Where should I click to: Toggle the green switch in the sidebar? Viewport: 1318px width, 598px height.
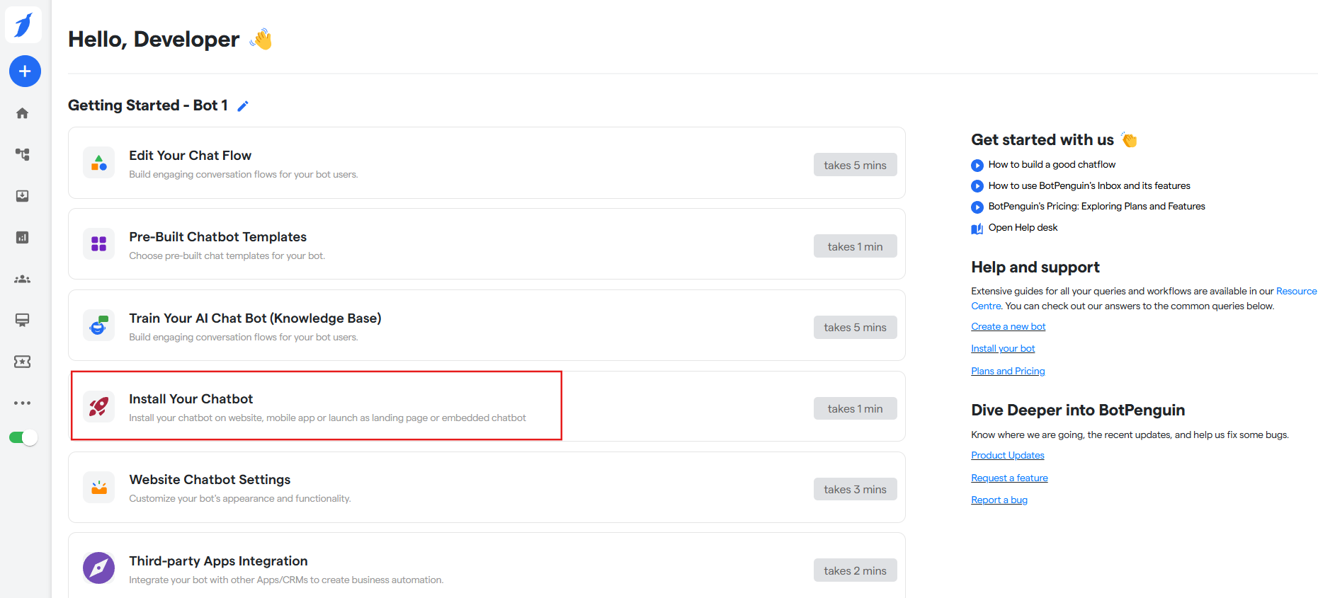click(23, 438)
